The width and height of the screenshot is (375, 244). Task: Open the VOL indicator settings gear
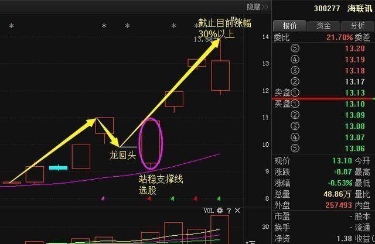220,210
